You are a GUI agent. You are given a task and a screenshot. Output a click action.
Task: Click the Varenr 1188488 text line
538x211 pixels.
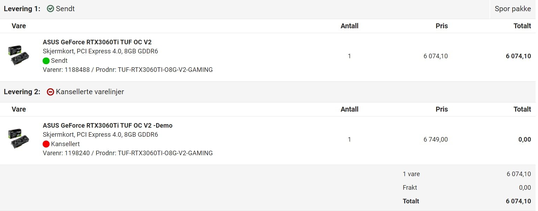click(x=128, y=70)
